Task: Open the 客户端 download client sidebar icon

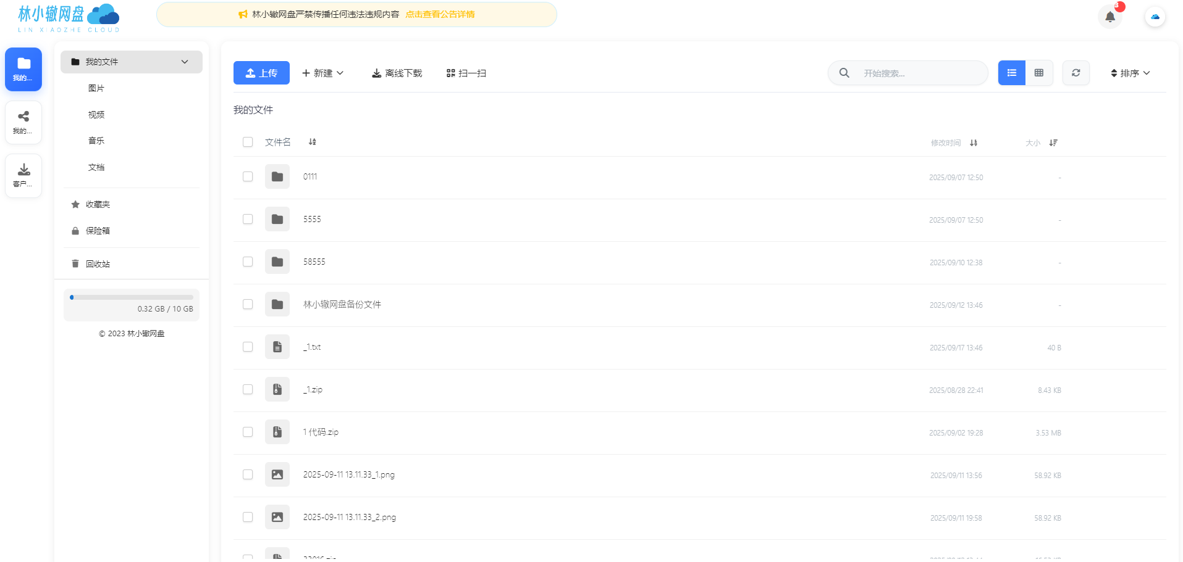Action: pos(23,175)
